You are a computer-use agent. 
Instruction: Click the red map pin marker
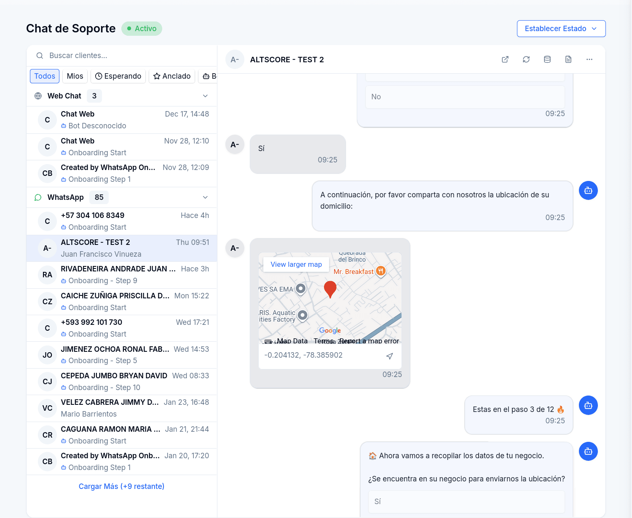pos(330,290)
